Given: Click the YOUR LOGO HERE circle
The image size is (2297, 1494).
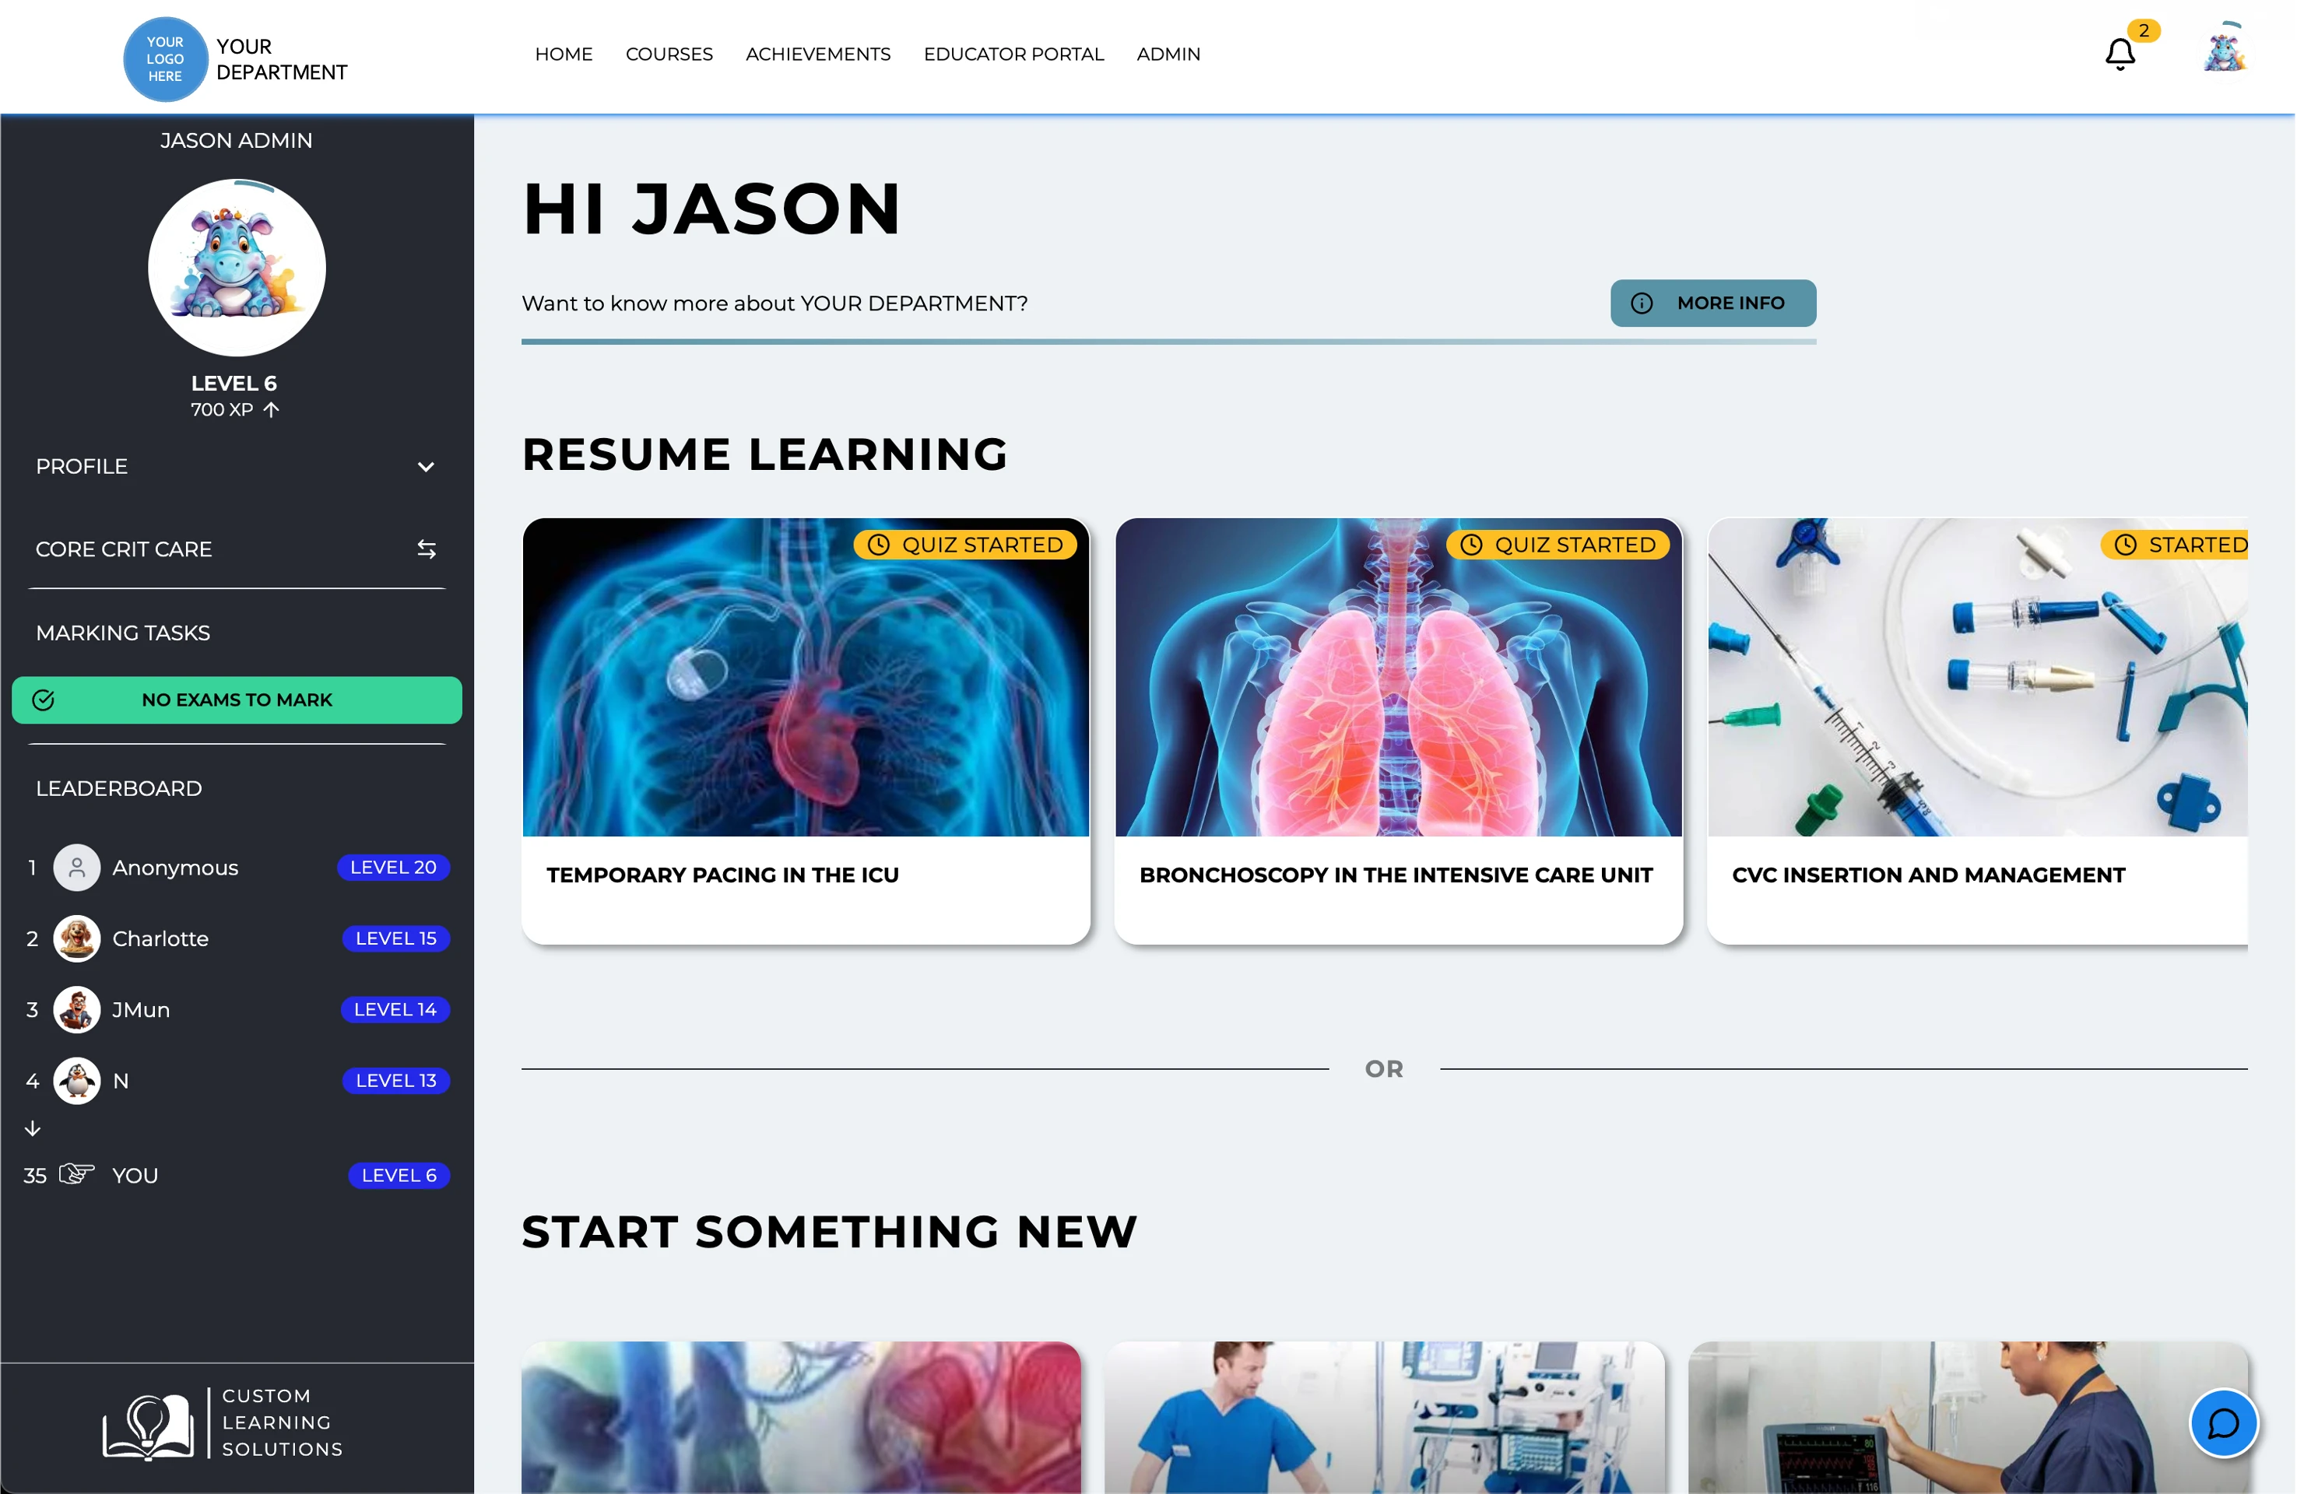Looking at the screenshot, I should click(165, 59).
